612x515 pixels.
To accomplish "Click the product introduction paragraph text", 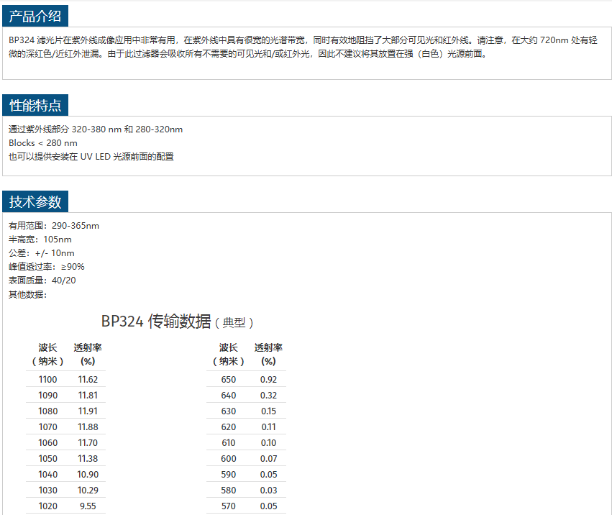I will (x=302, y=47).
